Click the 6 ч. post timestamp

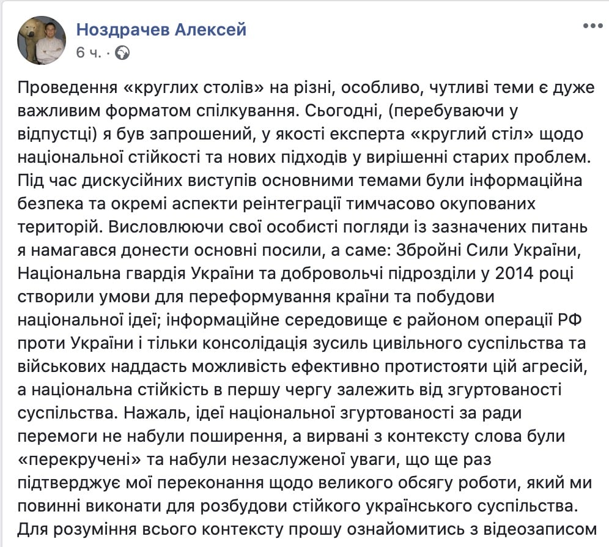tap(89, 53)
